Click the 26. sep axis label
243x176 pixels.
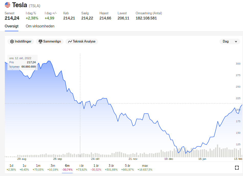point(57,159)
